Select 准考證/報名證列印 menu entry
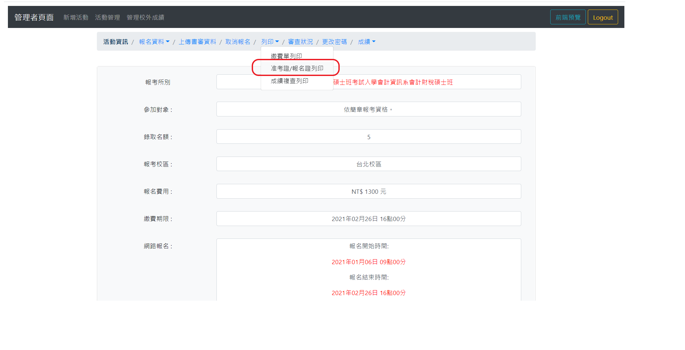 pos(297,68)
